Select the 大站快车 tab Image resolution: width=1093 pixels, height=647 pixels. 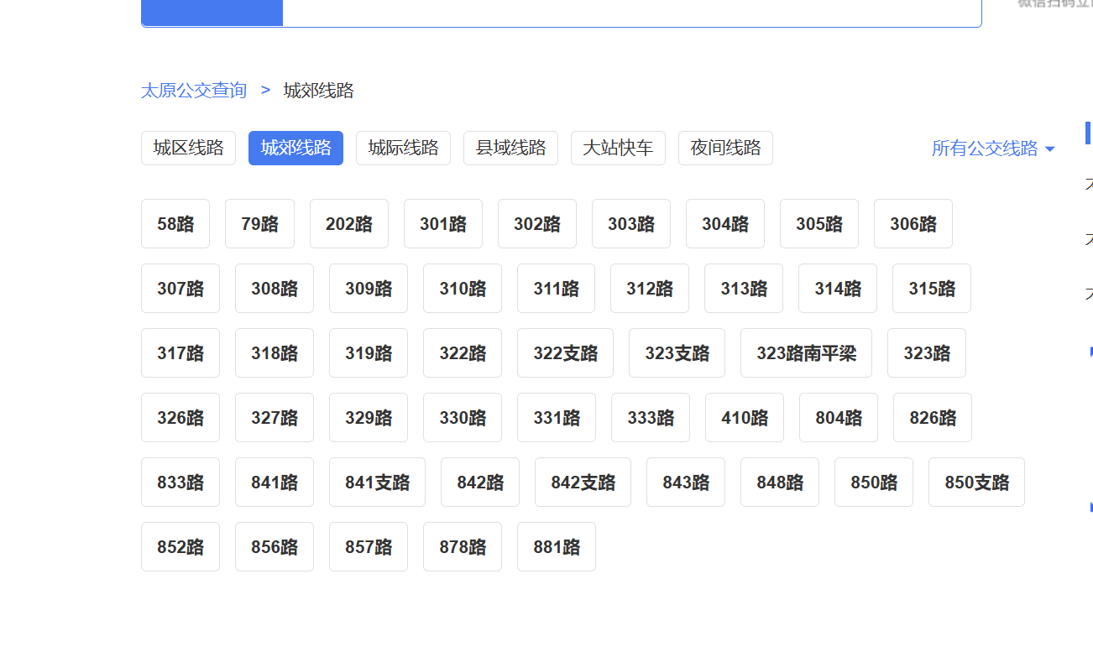point(618,149)
